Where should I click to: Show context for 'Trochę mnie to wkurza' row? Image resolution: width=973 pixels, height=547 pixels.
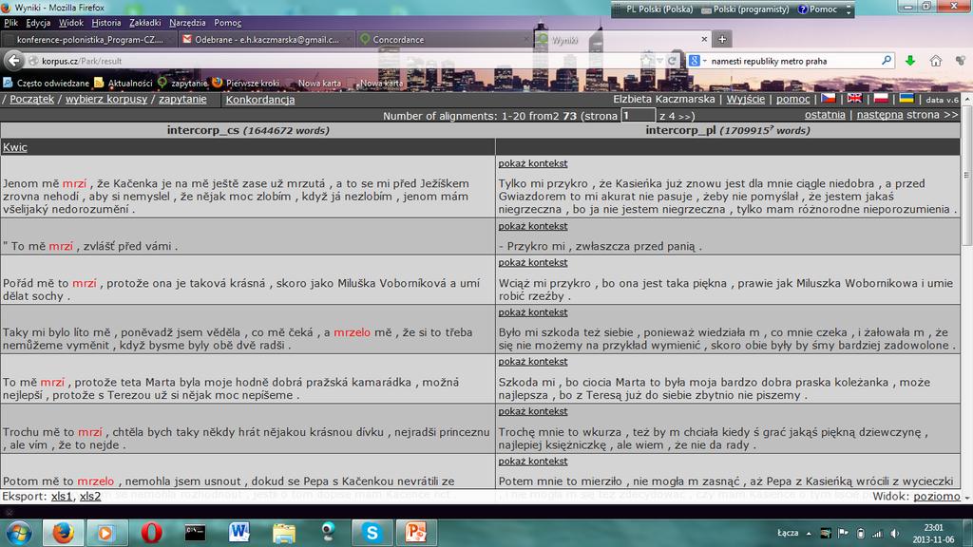click(x=532, y=411)
